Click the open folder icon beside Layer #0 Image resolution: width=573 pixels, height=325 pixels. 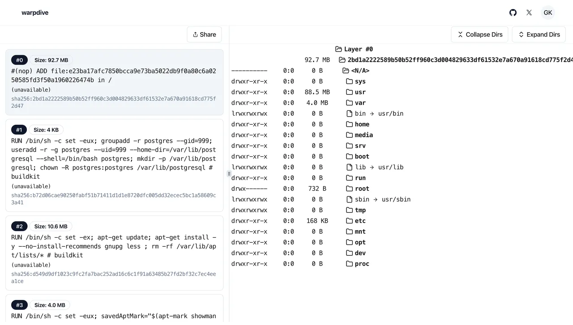click(338, 49)
